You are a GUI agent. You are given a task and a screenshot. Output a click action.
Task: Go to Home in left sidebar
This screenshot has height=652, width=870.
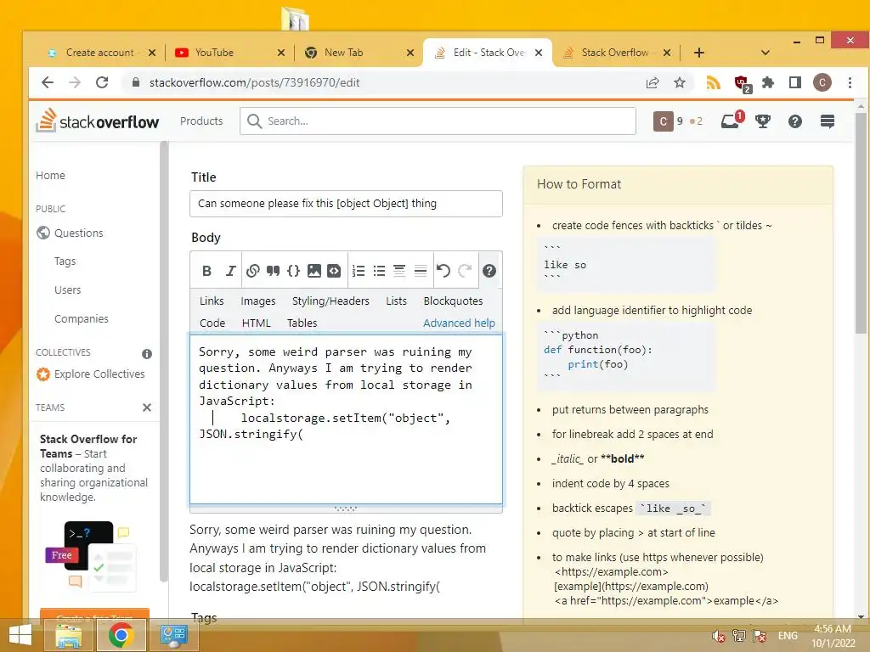pos(50,175)
